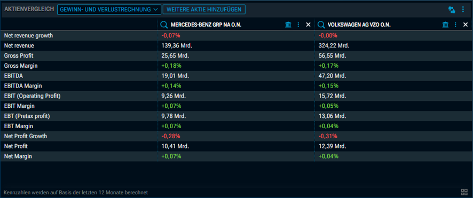Click Volkswagen net profit 12,39 Mrd.

333,146
